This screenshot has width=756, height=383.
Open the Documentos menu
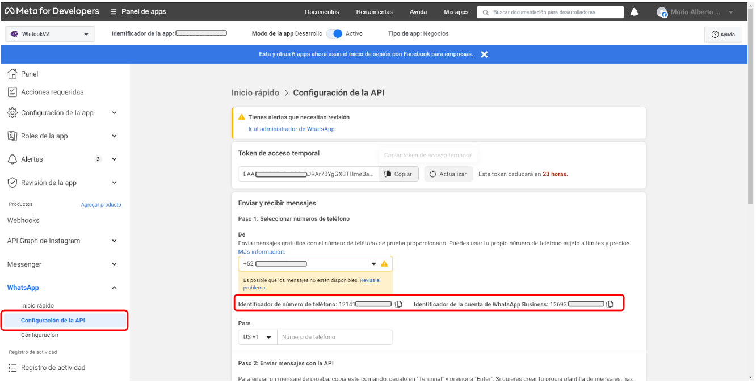322,12
